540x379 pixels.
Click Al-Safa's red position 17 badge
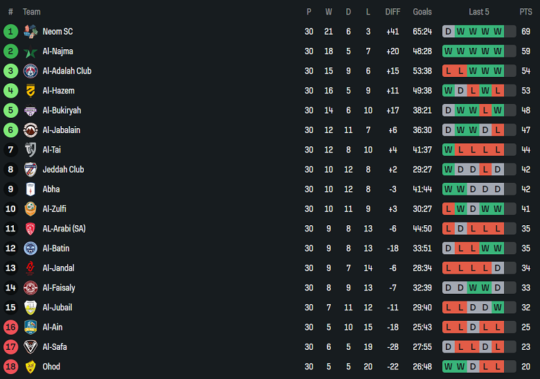click(10, 346)
